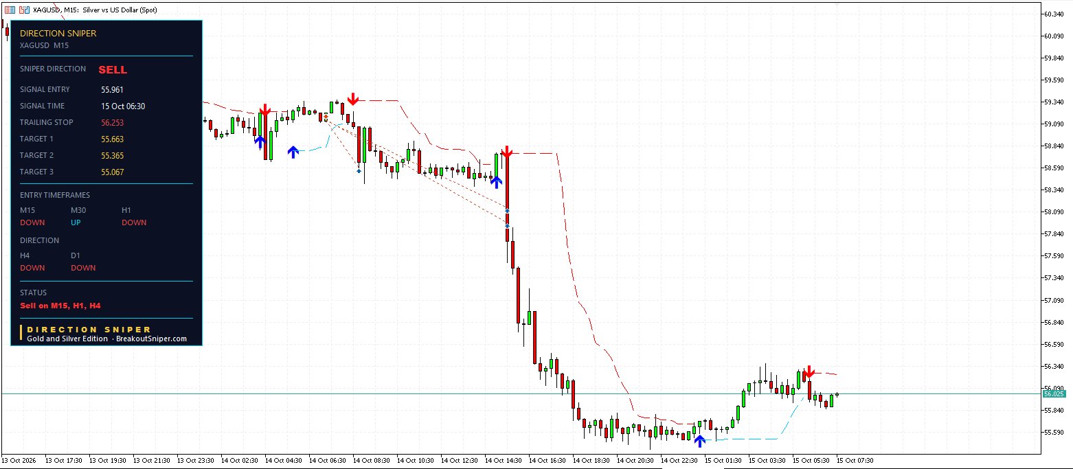Click the status text Sell on M15, H1, H4
The width and height of the screenshot is (1073, 469).
tap(60, 306)
